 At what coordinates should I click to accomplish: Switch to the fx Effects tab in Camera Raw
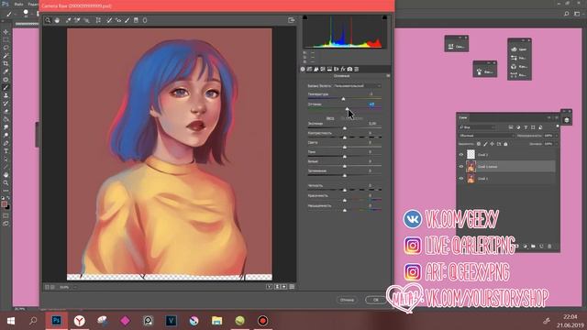[x=343, y=70]
